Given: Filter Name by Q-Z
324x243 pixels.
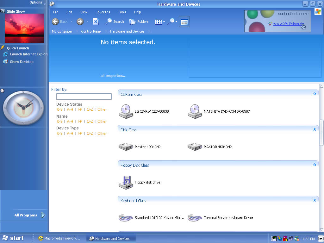Looking at the screenshot, I should [90, 121].
